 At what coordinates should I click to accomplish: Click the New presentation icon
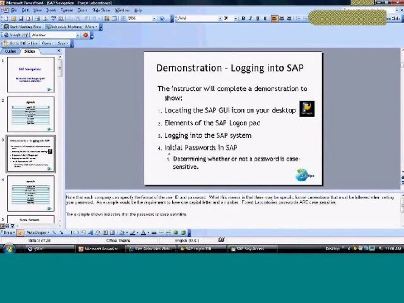click(6, 19)
